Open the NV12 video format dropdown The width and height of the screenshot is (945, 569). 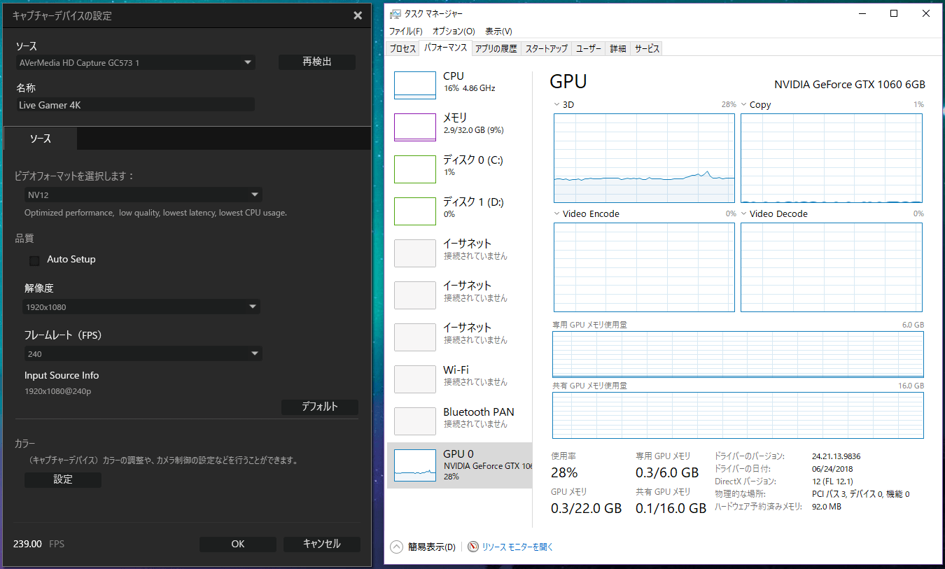click(143, 195)
